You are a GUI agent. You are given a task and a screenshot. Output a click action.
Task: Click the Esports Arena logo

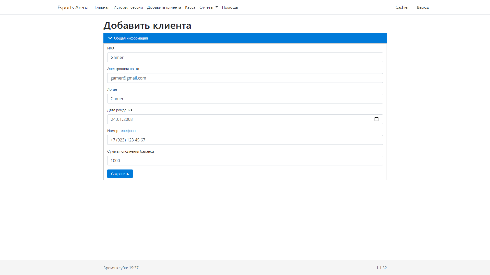pyautogui.click(x=73, y=7)
